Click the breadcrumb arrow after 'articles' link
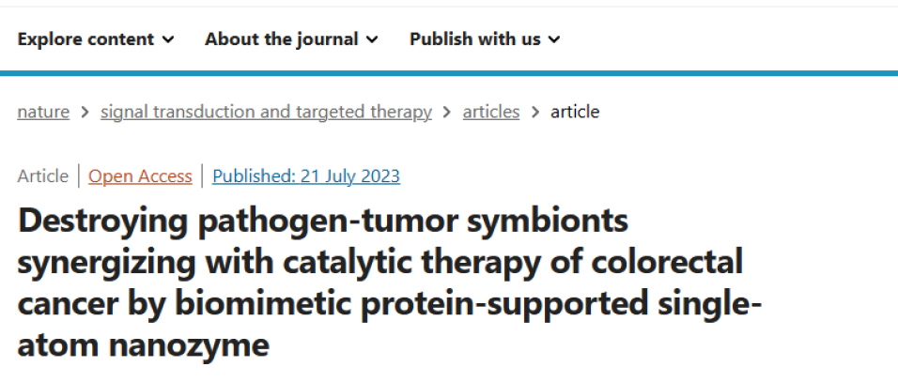This screenshot has width=898, height=382. click(x=535, y=113)
